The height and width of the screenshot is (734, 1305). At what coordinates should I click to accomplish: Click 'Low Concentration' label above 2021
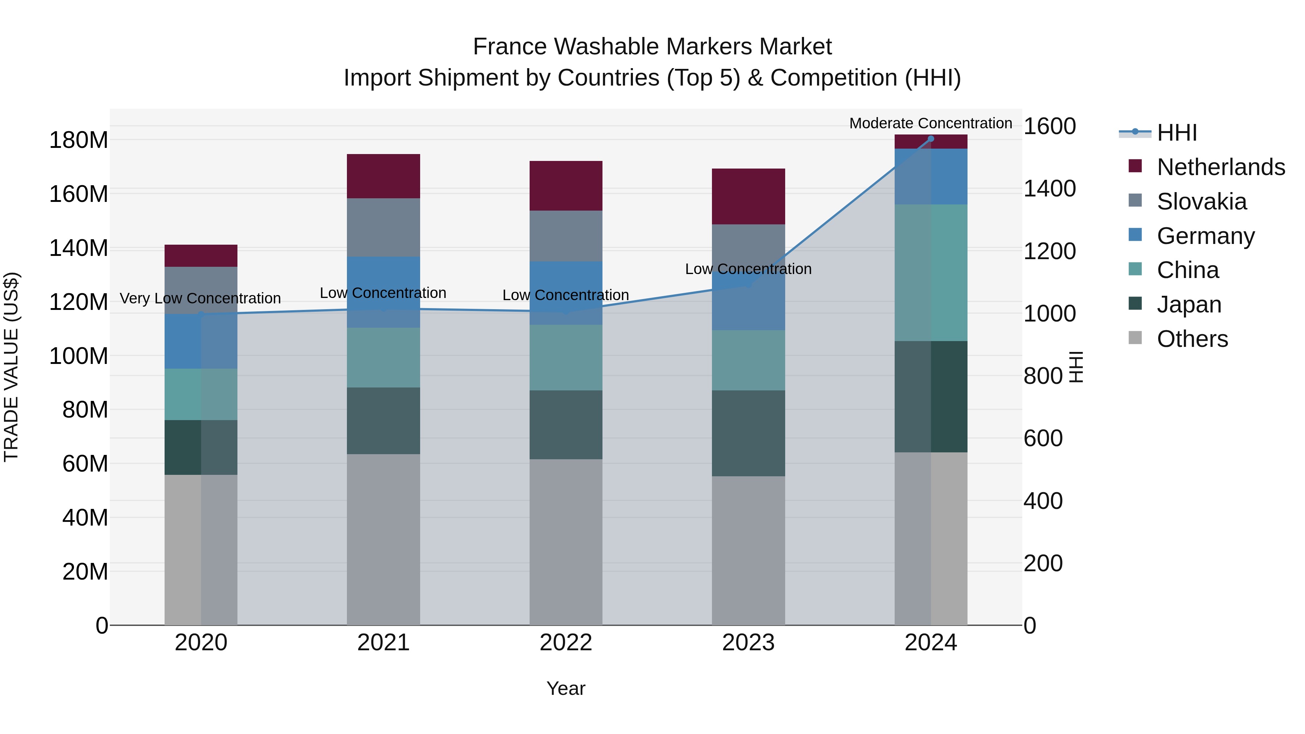(x=383, y=293)
